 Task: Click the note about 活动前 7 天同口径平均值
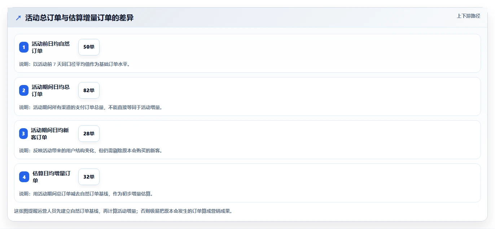74,64
